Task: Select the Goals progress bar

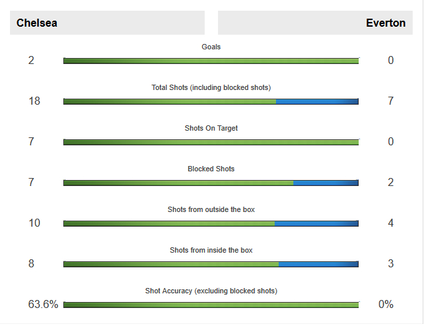Action: coord(211,61)
